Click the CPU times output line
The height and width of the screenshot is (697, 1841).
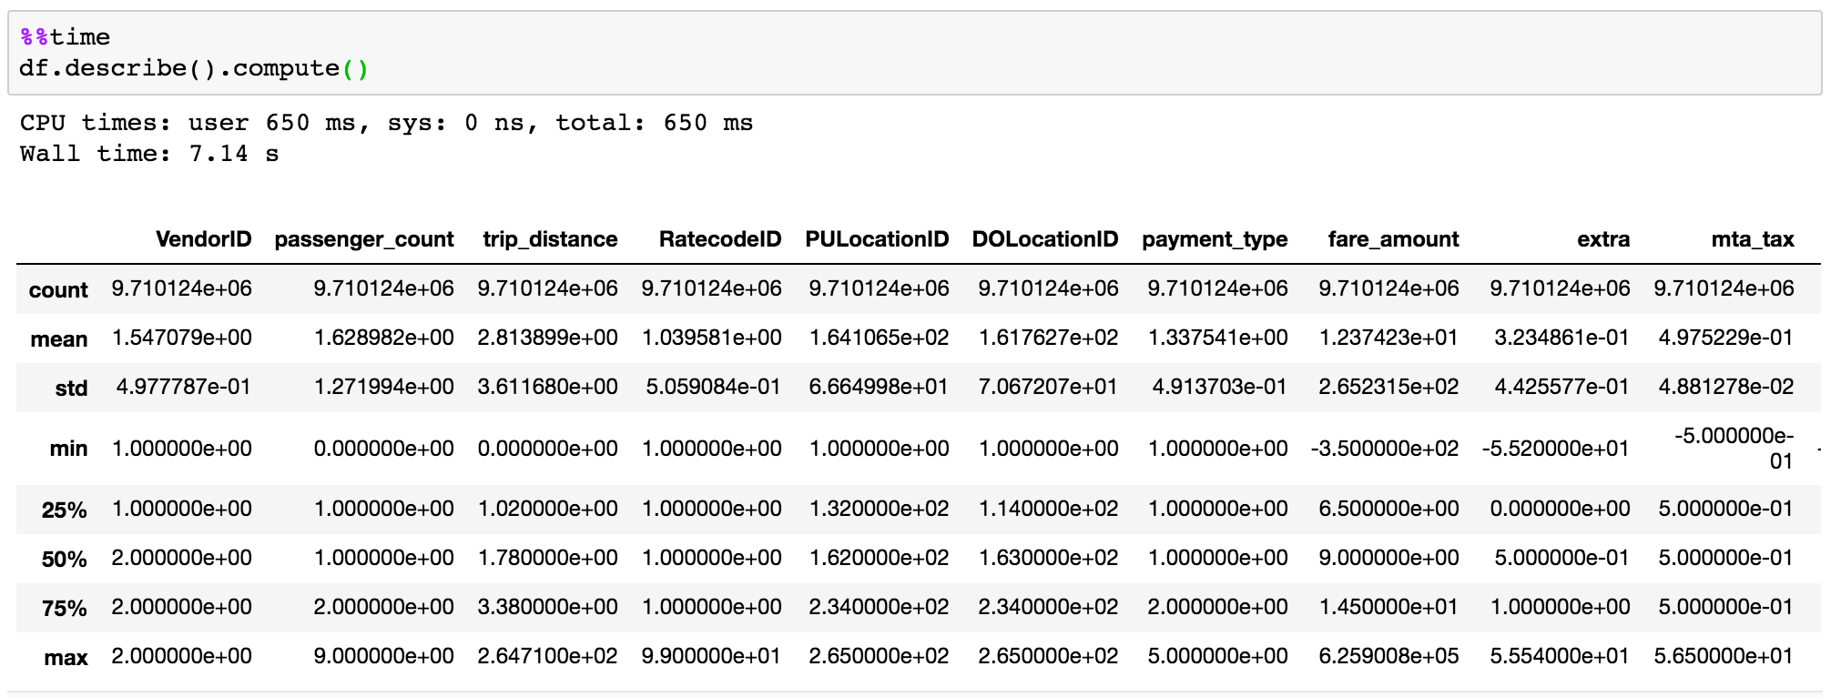point(386,123)
